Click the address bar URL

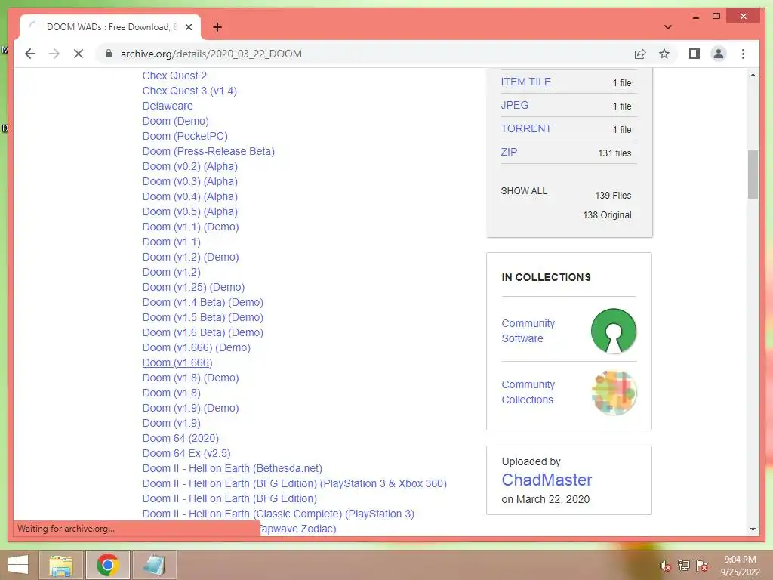tap(211, 54)
